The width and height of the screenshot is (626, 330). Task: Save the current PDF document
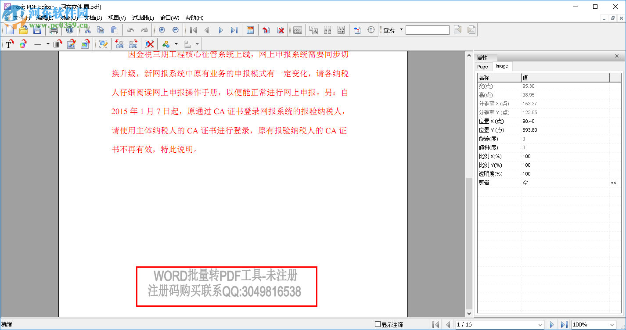(x=37, y=30)
